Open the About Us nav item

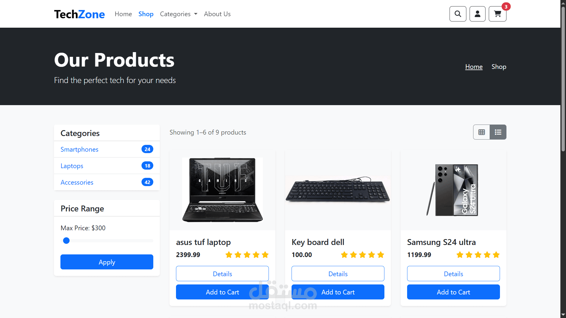point(217,14)
